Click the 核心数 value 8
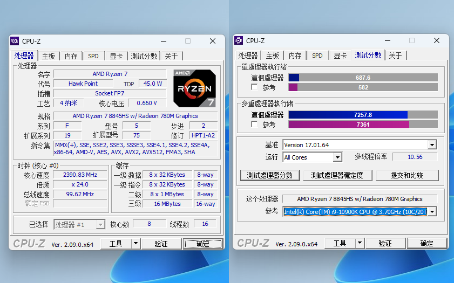 pyautogui.click(x=150, y=224)
